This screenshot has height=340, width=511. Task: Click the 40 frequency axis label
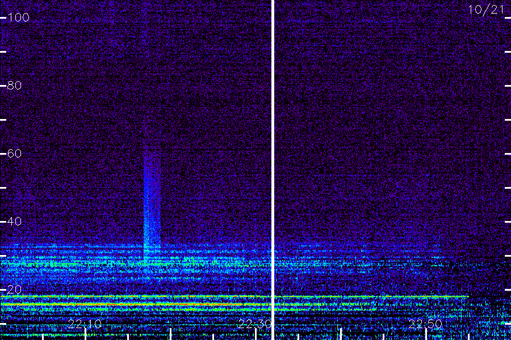click(x=14, y=221)
